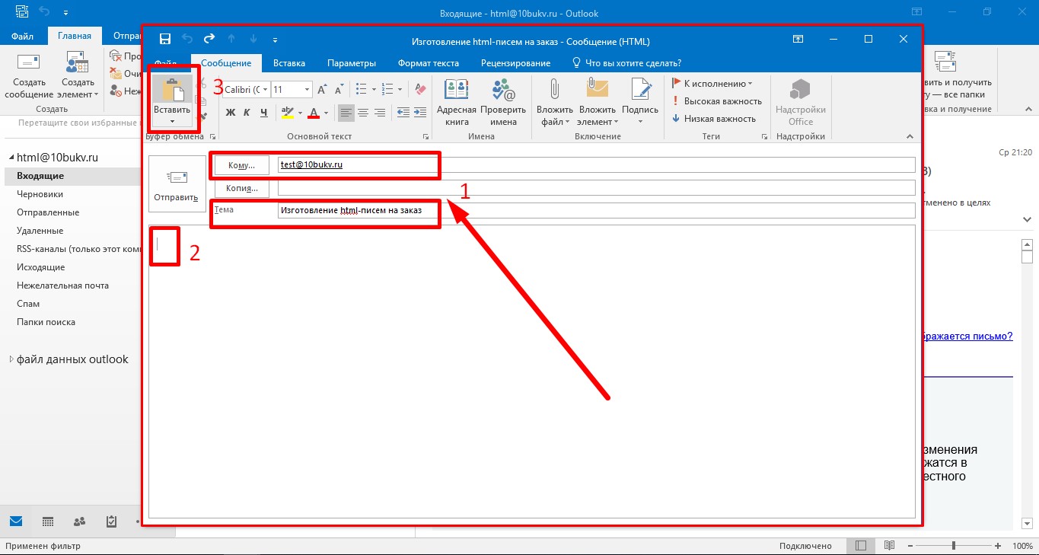The image size is (1039, 555).
Task: Apply the red font color
Action: click(x=314, y=113)
